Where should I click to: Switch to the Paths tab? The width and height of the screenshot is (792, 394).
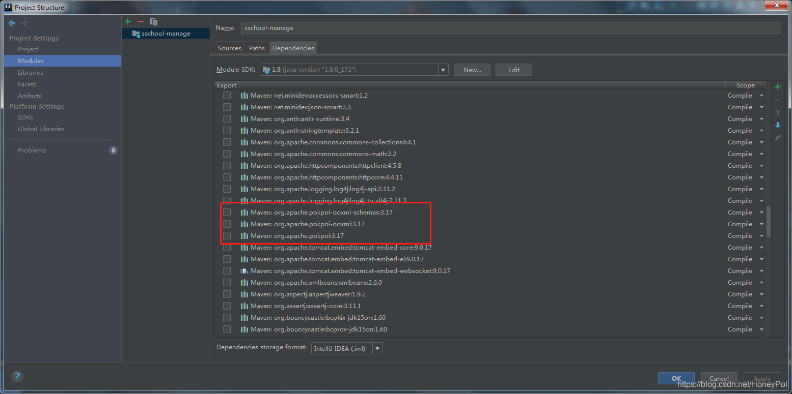(x=257, y=48)
